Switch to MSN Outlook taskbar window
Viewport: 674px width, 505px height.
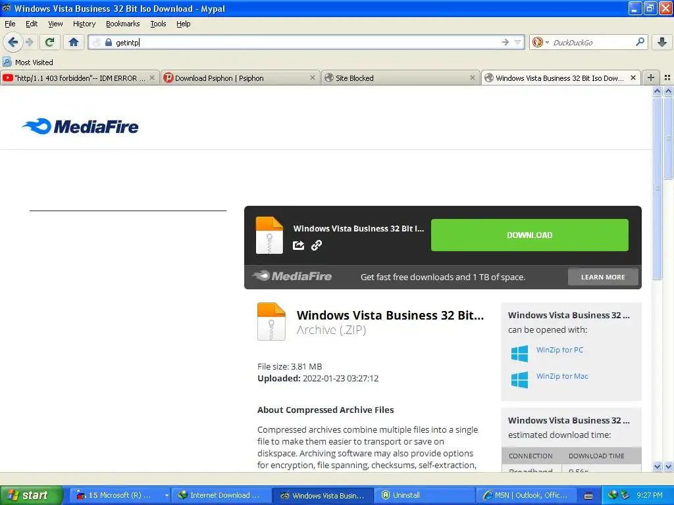tap(526, 495)
